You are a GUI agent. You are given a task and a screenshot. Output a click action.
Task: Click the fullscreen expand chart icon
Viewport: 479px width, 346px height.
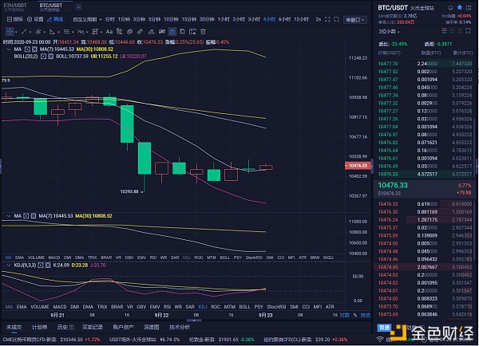tap(327, 19)
